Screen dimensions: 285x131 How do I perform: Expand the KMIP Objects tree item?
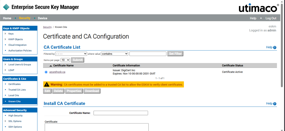pyautogui.click(x=6, y=39)
